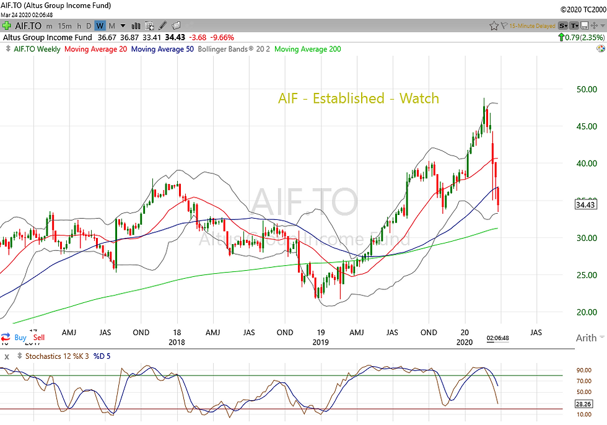Click the 'AIF.TO Weekly' price legend
The width and height of the screenshot is (607, 425).
(37, 49)
